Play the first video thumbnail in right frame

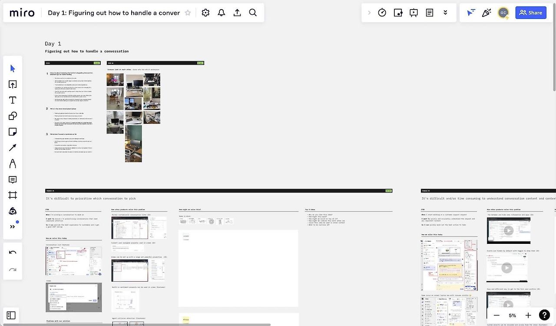click(x=508, y=231)
